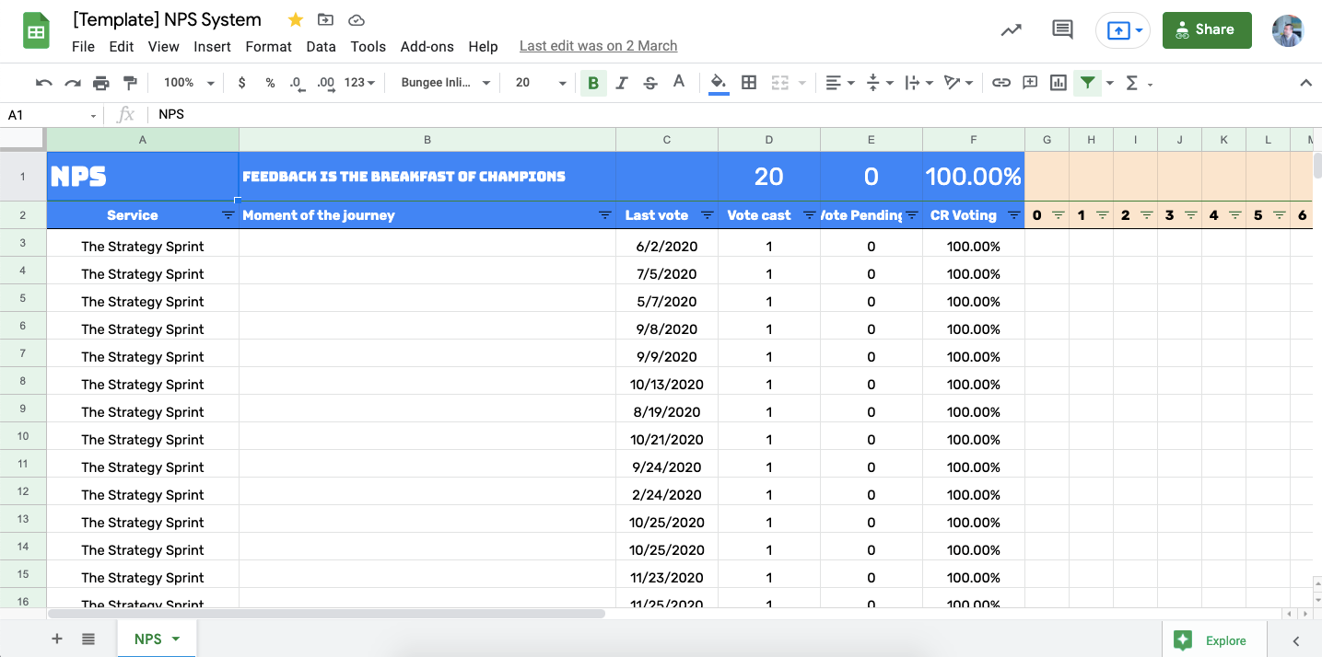Check cloud document status icon
1322x657 pixels.
pos(356,19)
